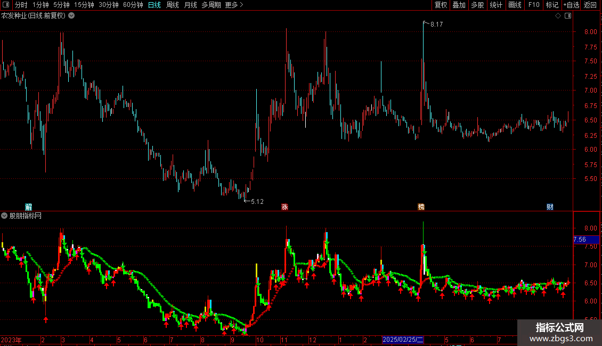Select the 月线 monthly period tab
Image resolution: width=602 pixels, height=346 pixels.
(x=190, y=5)
